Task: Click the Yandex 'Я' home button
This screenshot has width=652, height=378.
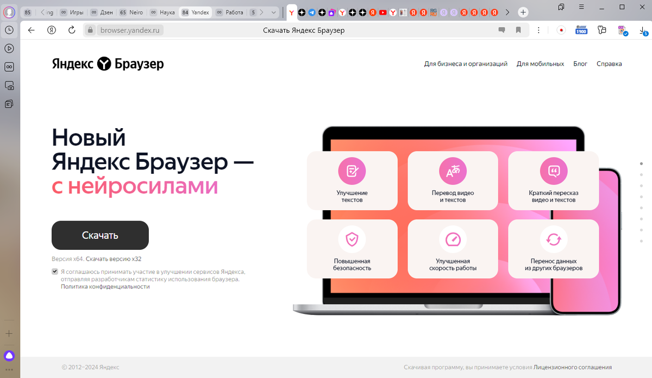Action: pyautogui.click(x=52, y=30)
